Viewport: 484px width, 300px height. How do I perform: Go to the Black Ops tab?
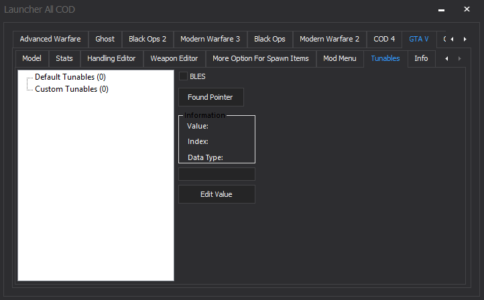(269, 39)
